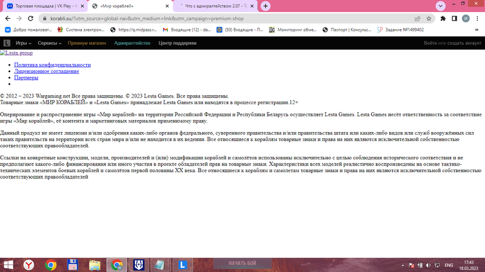The height and width of the screenshot is (272, 485).
Task: Open the browser extensions puzzle icon
Action: click(443, 19)
